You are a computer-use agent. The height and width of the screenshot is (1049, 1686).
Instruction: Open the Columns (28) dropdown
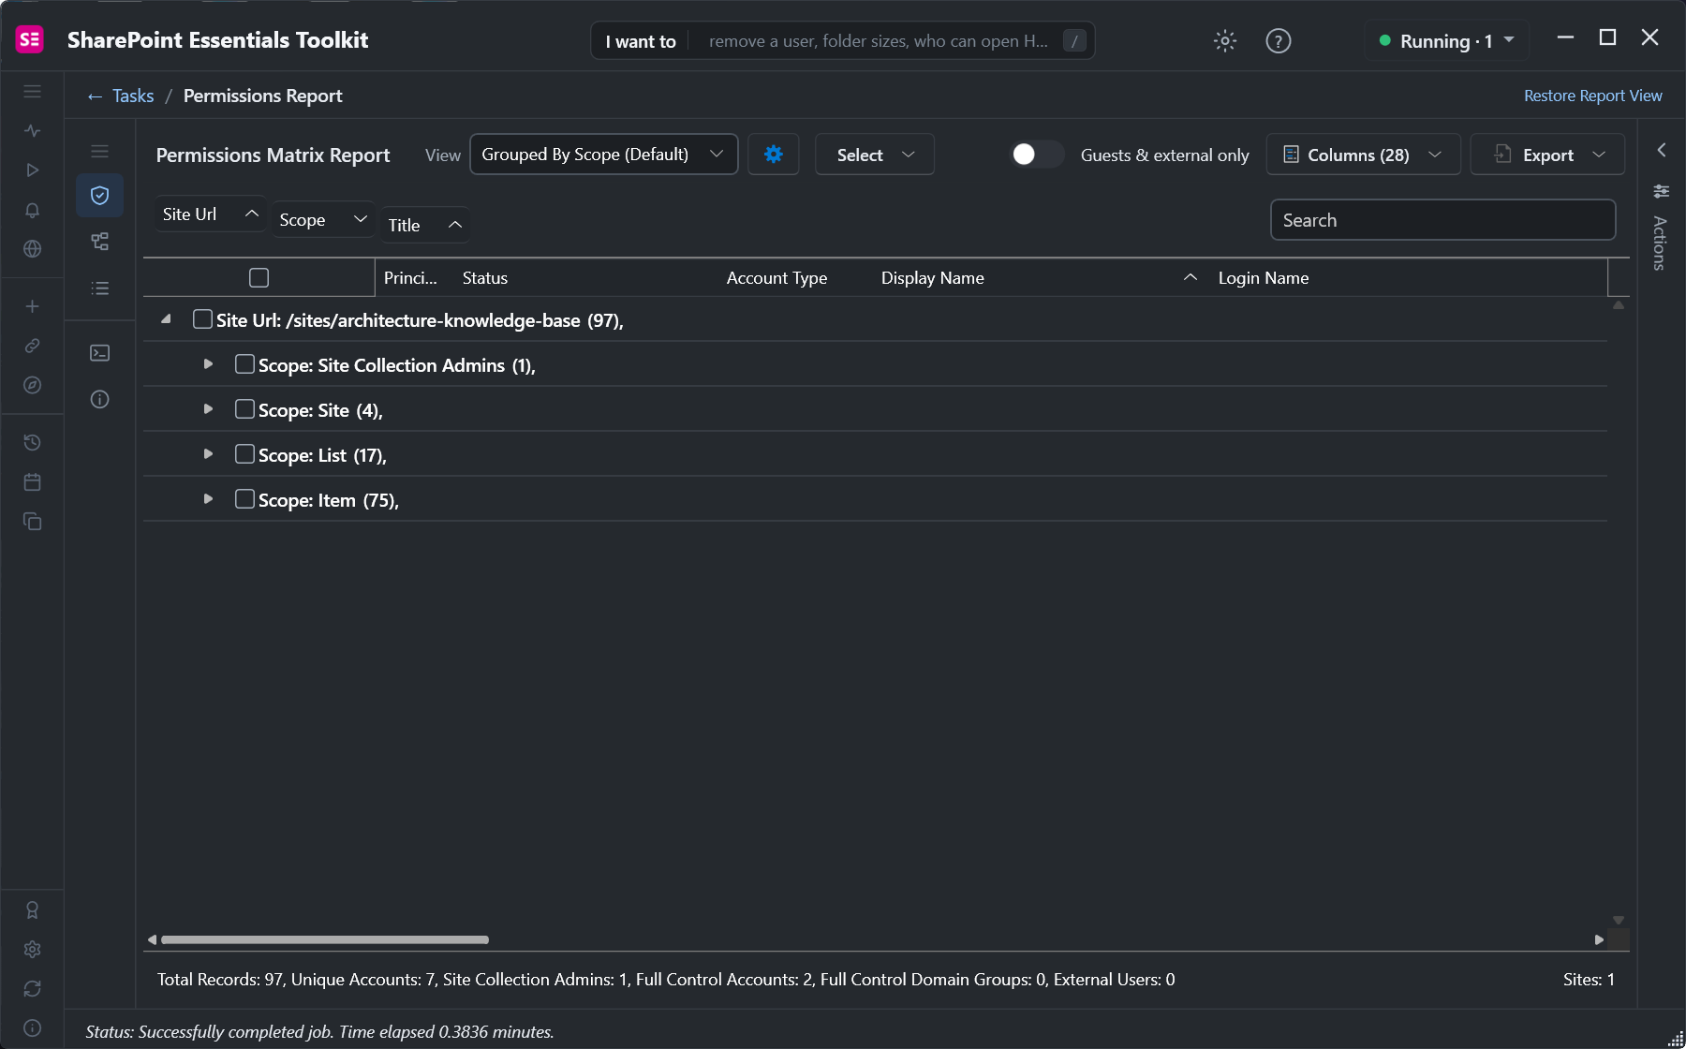click(x=1363, y=155)
